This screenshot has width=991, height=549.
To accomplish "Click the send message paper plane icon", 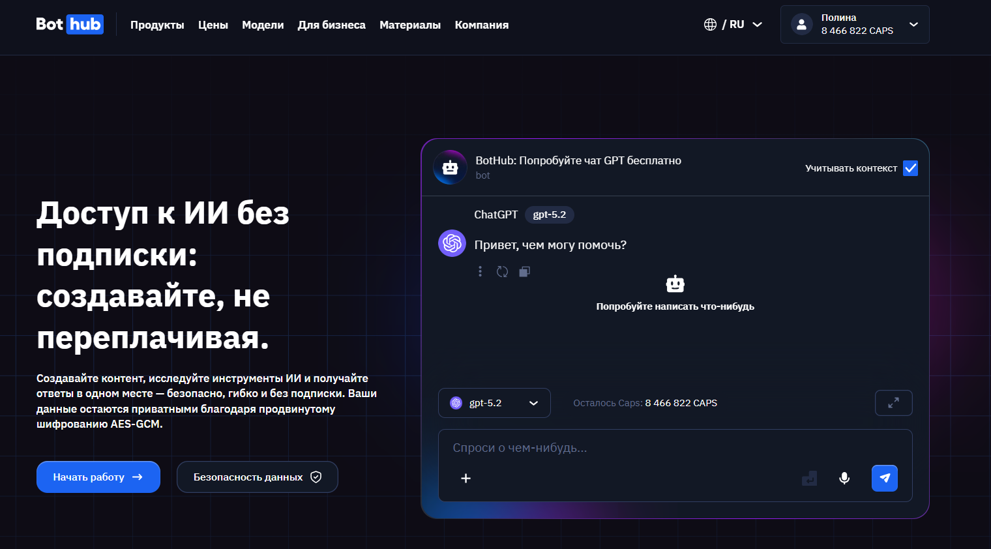I will [884, 478].
